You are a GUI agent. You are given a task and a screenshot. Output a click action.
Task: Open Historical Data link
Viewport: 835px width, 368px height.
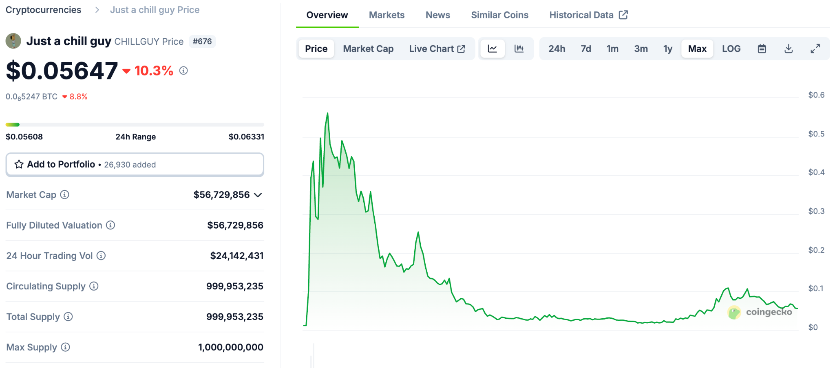click(x=588, y=15)
